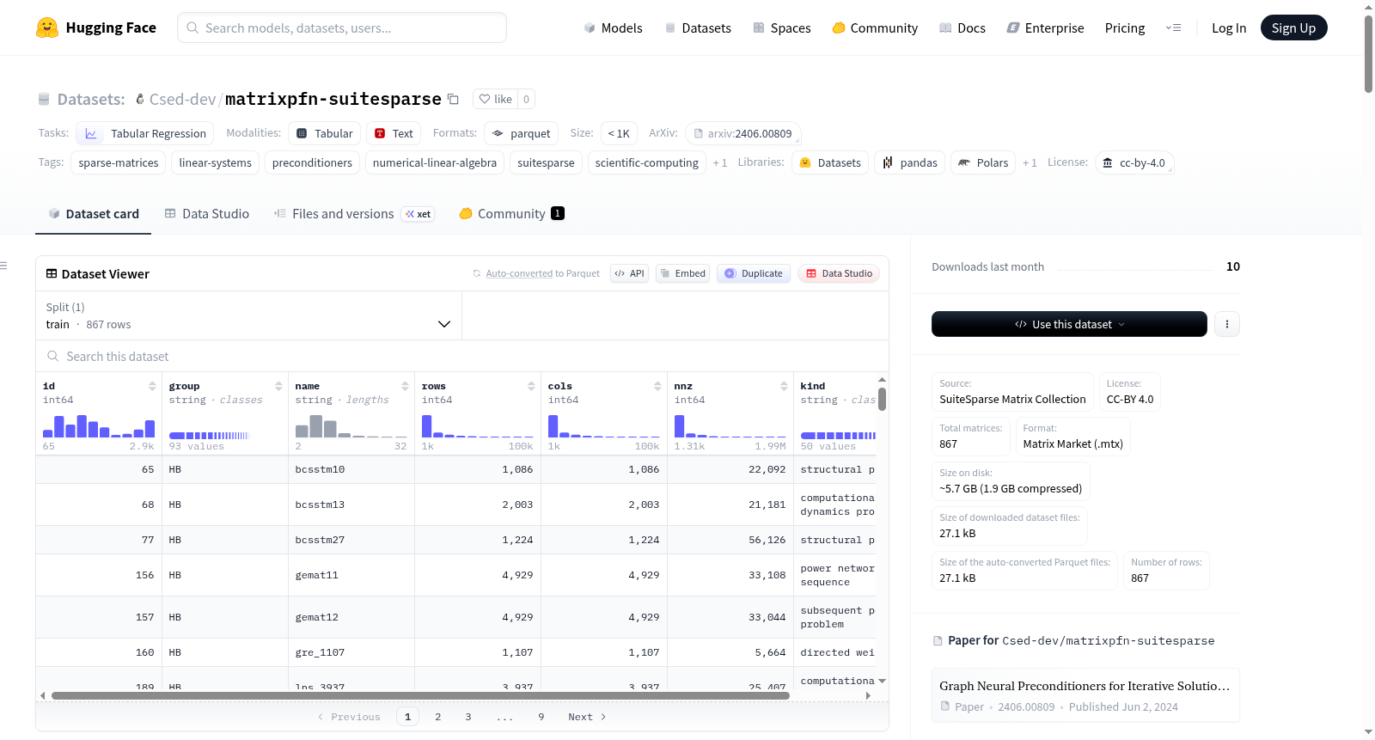
Task: Focus the Search this dataset field
Action: tap(462, 356)
